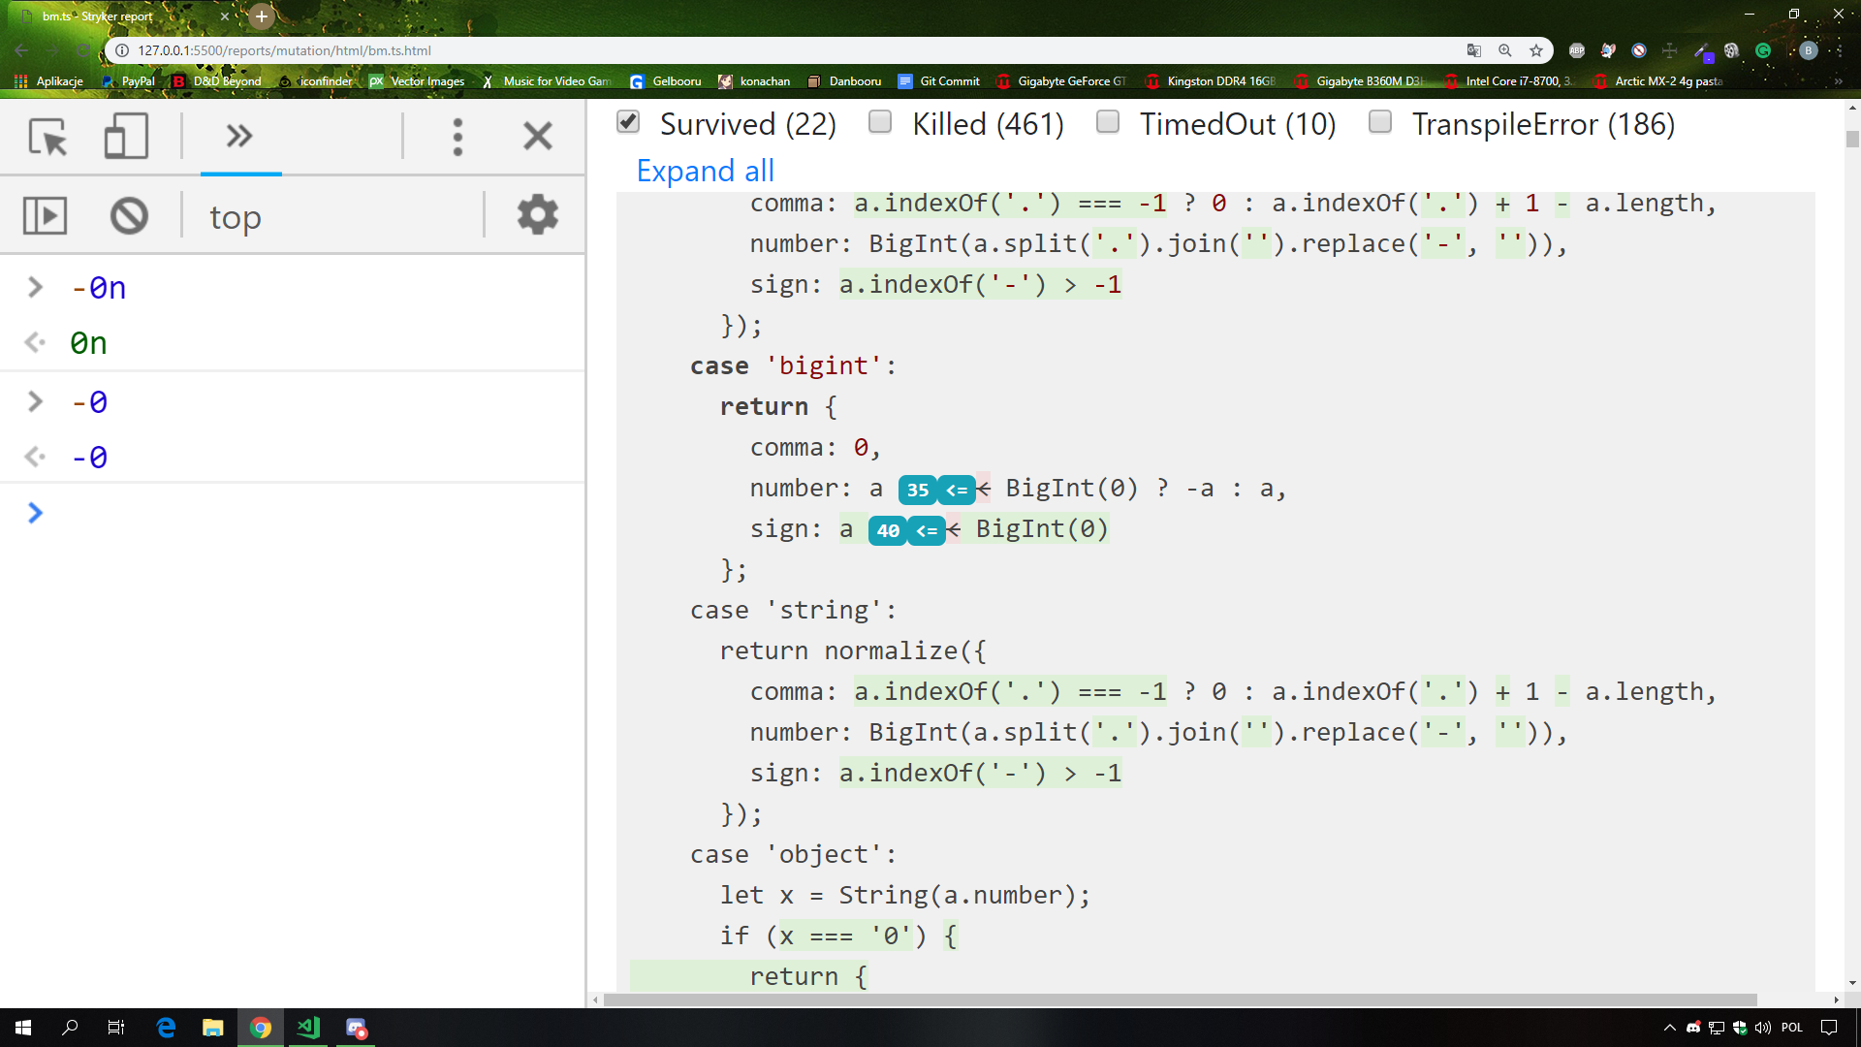This screenshot has height=1047, width=1861.
Task: Toggle the device toolbar icon
Action: pyautogui.click(x=126, y=137)
